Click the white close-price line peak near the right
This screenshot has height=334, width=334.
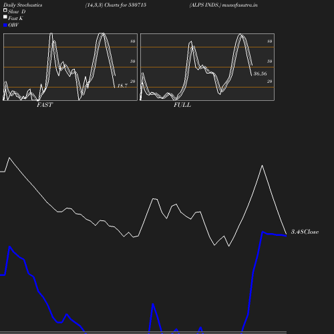click(x=262, y=166)
